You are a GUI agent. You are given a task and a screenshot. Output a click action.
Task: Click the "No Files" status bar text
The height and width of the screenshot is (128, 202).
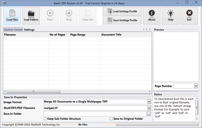(83, 125)
